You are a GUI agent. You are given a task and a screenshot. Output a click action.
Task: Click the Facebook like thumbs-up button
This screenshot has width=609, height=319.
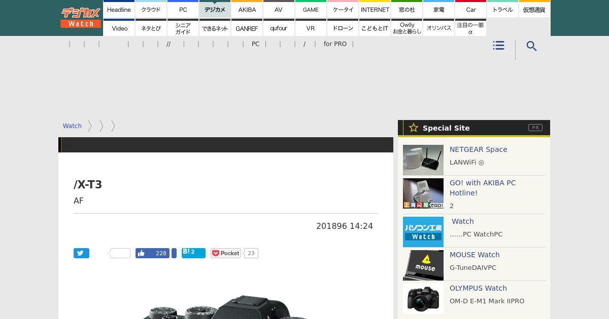click(152, 253)
